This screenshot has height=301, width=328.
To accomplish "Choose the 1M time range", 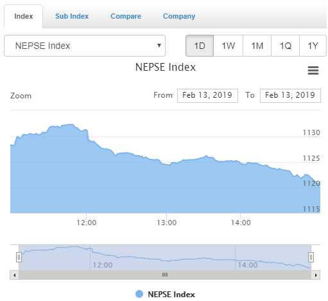I will (257, 46).
